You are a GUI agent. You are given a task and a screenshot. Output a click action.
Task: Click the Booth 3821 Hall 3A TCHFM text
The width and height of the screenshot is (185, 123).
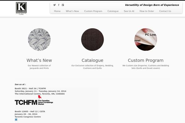30,89
